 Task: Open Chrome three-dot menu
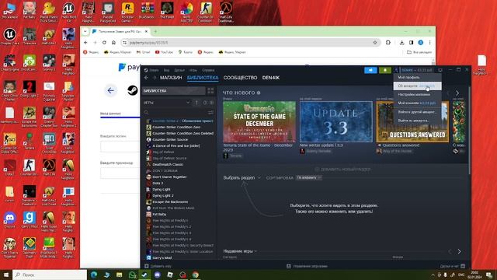(429, 43)
